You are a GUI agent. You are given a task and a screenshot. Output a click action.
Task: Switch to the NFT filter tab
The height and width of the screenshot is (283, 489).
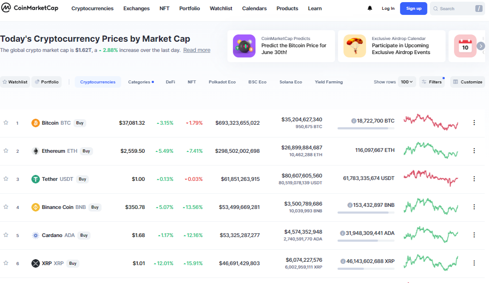[192, 82]
